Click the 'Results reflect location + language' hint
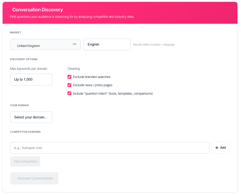This screenshot has width=241, height=195. pos(154,45)
